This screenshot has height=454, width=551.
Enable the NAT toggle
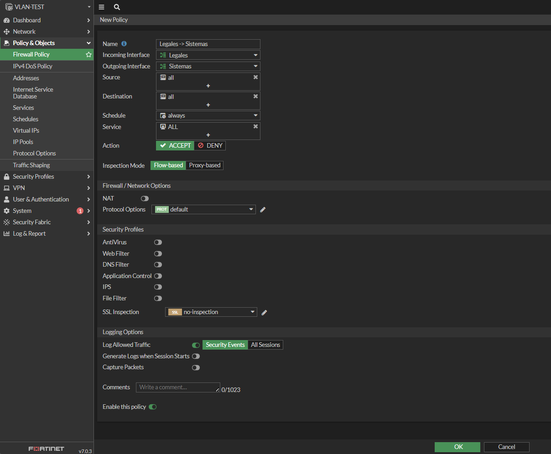tap(145, 199)
